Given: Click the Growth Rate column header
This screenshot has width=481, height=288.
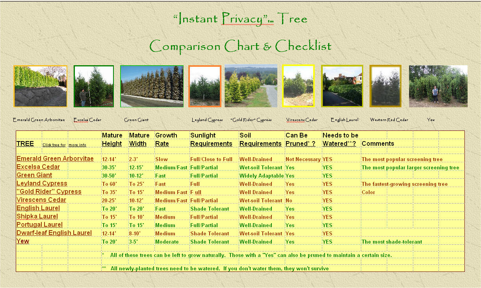Looking at the screenshot, I should click(166, 139).
